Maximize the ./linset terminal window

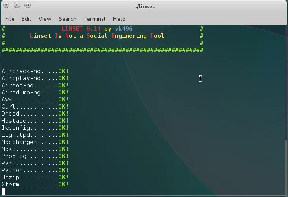(x=28, y=5)
